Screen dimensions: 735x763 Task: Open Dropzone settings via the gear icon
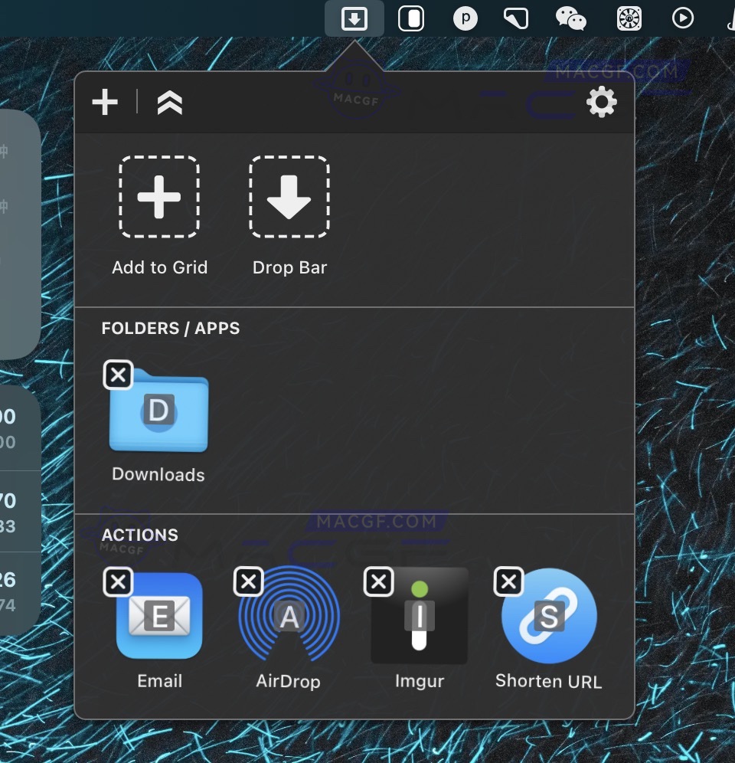click(602, 101)
